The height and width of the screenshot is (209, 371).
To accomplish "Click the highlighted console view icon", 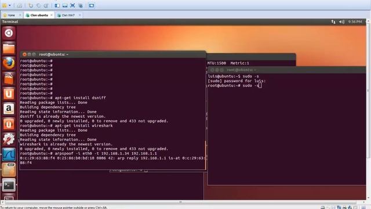I will [x=92, y=5].
